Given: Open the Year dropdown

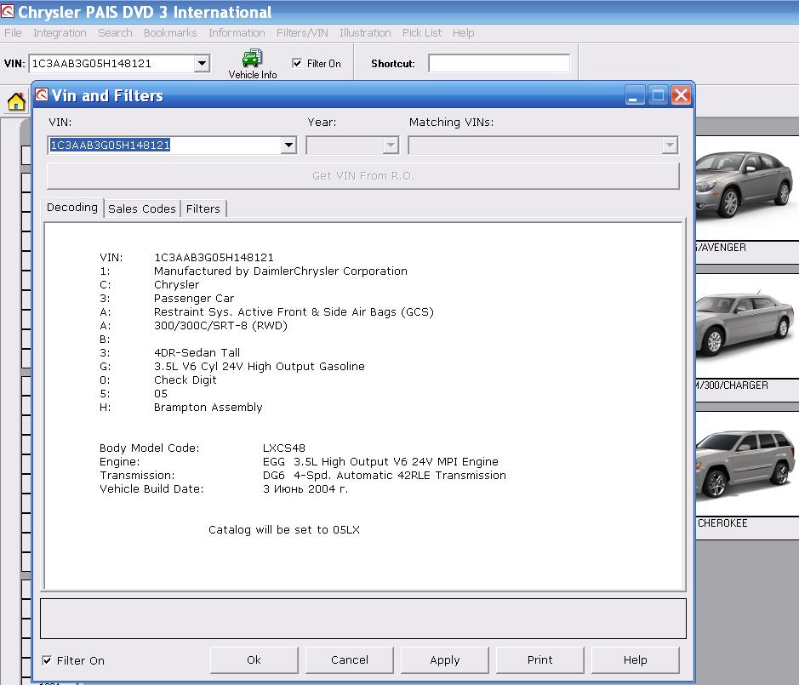Looking at the screenshot, I should [x=391, y=146].
